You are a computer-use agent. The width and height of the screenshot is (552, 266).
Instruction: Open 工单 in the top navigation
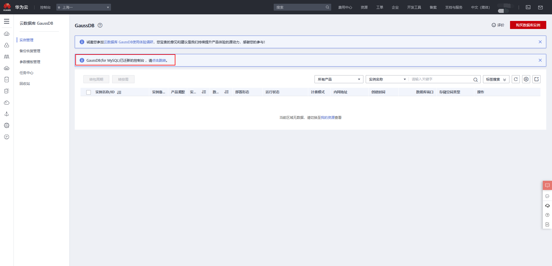coord(380,7)
